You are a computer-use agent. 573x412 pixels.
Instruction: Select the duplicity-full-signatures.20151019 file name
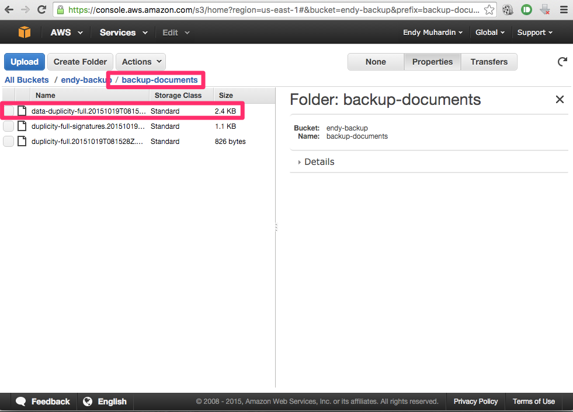tap(88, 126)
